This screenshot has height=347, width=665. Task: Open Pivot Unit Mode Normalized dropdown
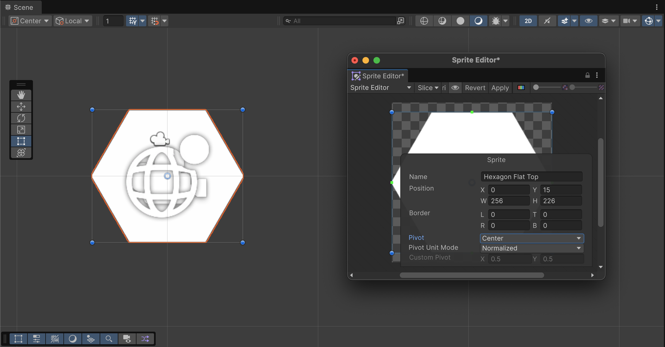point(532,248)
